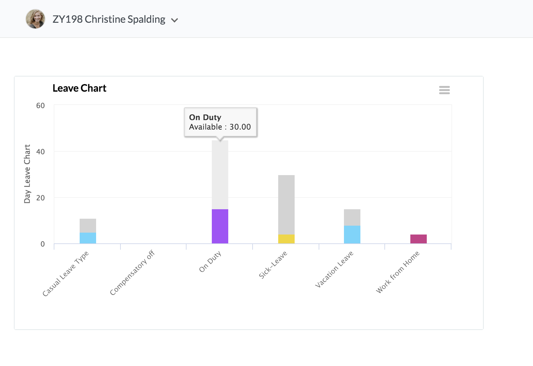The width and height of the screenshot is (533, 366).
Task: Expand the employee selector chevron
Action: [x=174, y=20]
